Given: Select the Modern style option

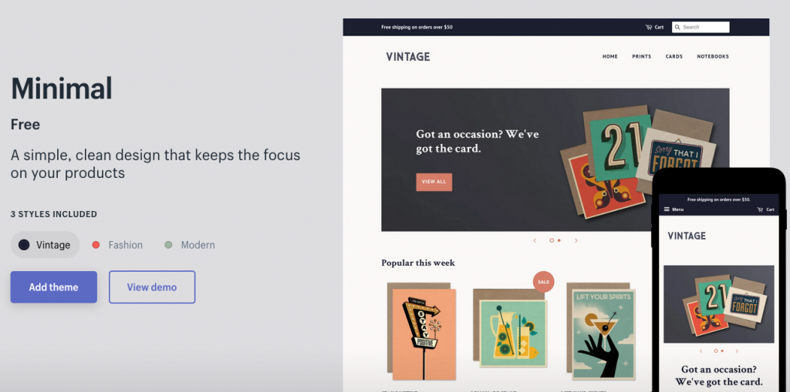Looking at the screenshot, I should 190,245.
